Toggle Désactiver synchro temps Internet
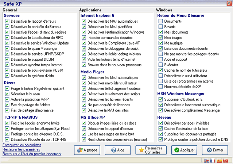Image resolution: width=233 pixels, height=164 pixels. (7, 65)
